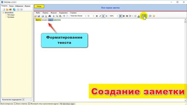Screen dimensions: 187x105
Task: Click the editor vertical scrollbar up arrow
Action: click(x=185, y=20)
